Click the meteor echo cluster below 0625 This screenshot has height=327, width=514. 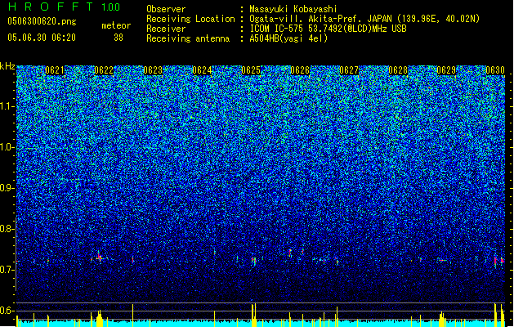(x=253, y=261)
